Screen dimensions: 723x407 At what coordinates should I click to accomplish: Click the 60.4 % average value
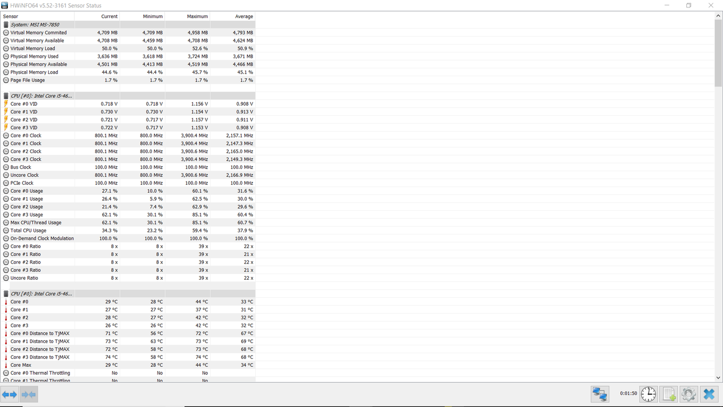[245, 215]
